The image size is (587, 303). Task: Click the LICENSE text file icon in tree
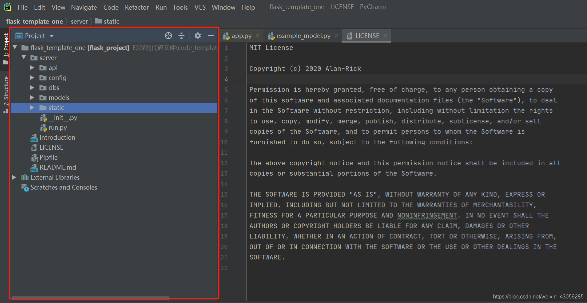click(x=34, y=148)
